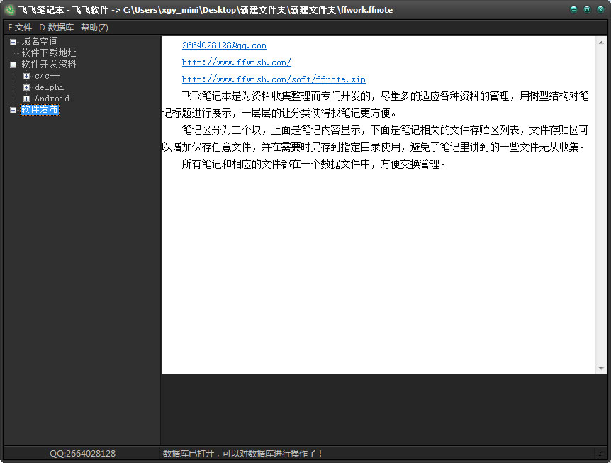611x463 pixels.
Task: Collapse the 软件开发资料 tree node
Action: [x=13, y=65]
